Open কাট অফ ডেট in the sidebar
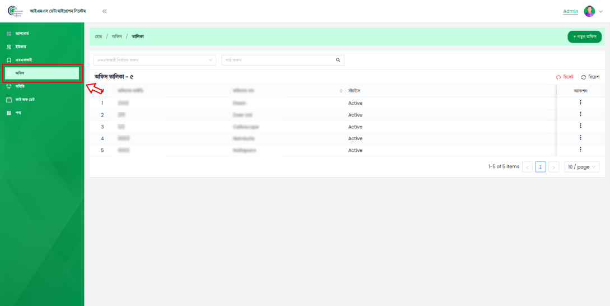 click(25, 100)
